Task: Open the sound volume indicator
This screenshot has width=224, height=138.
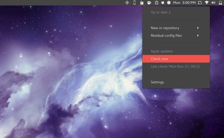Action: click(x=213, y=2)
